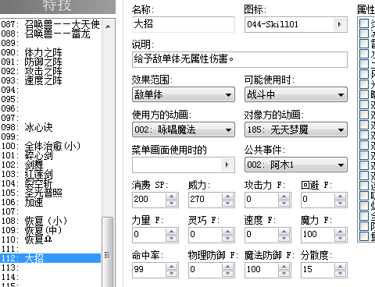Screen dimensions: 375x287
Task: Open the icon picker arrow beside 044-Skill01
Action: tap(340, 25)
